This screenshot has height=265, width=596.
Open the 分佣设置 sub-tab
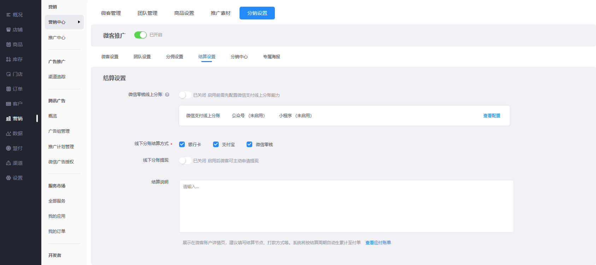click(175, 57)
